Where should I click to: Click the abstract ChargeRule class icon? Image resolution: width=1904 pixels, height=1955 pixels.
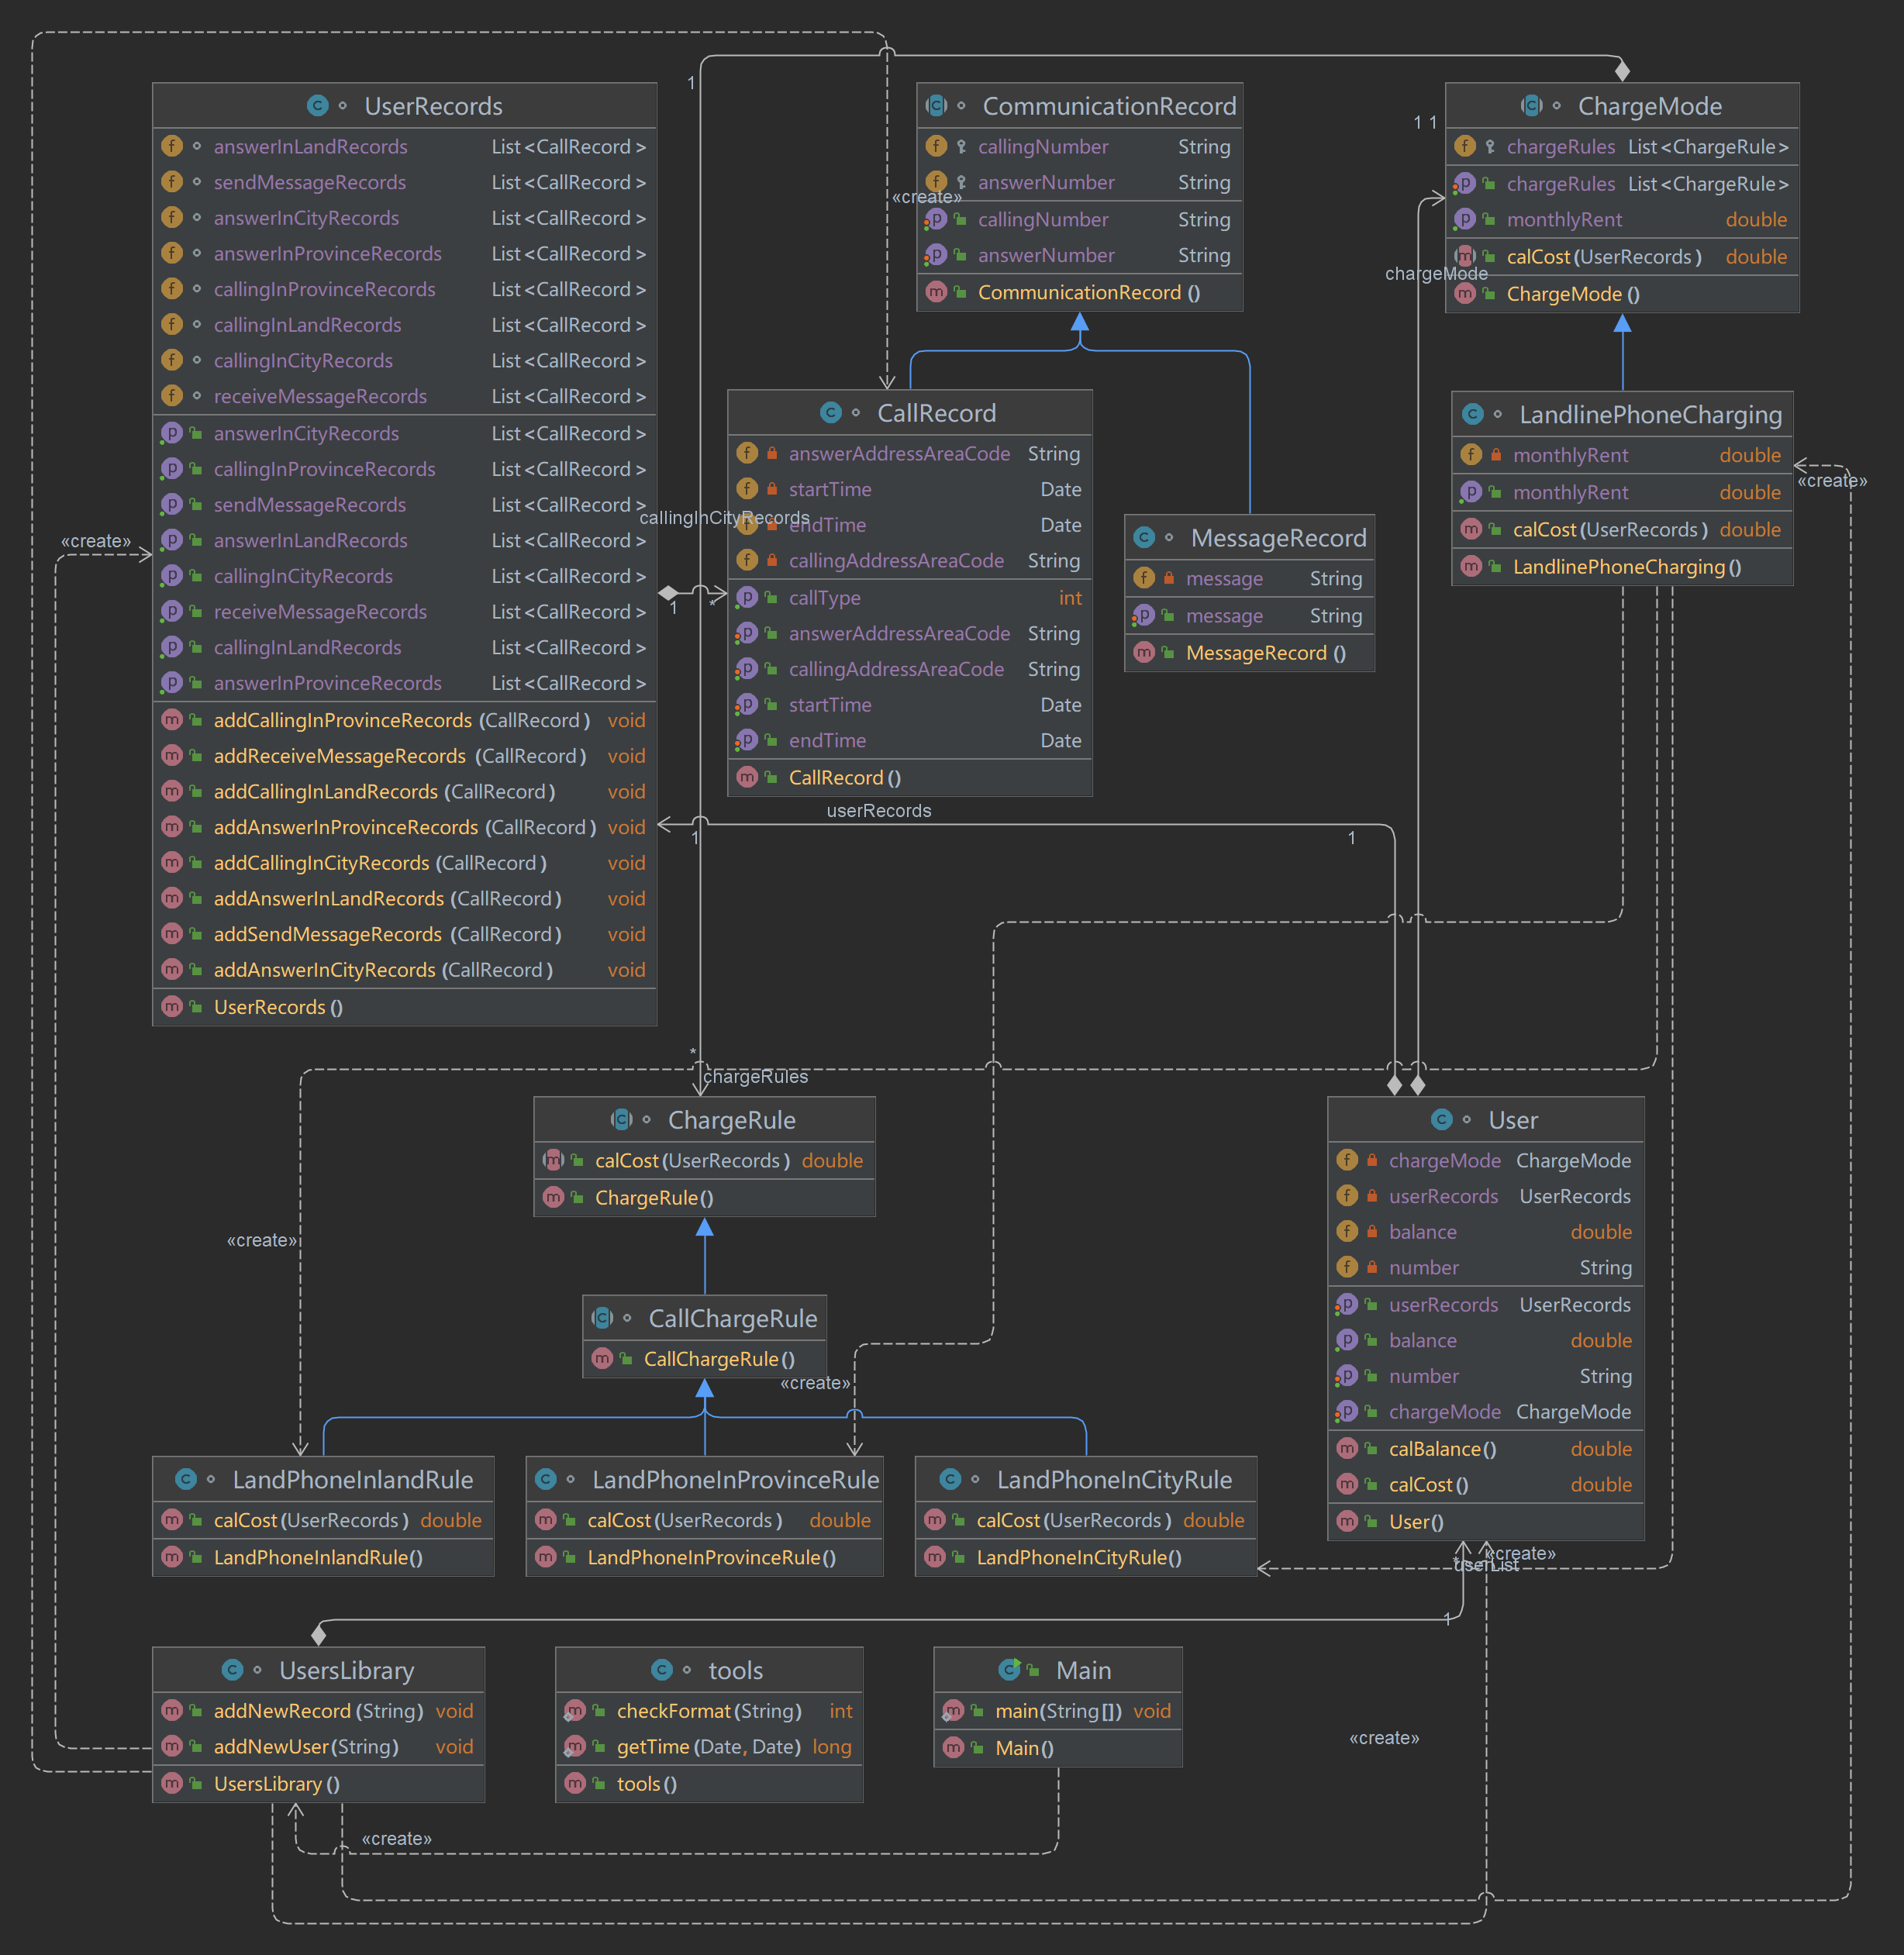point(621,1120)
